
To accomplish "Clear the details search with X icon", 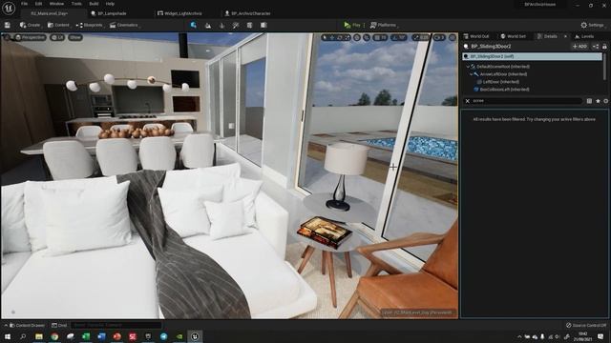I will pos(467,101).
